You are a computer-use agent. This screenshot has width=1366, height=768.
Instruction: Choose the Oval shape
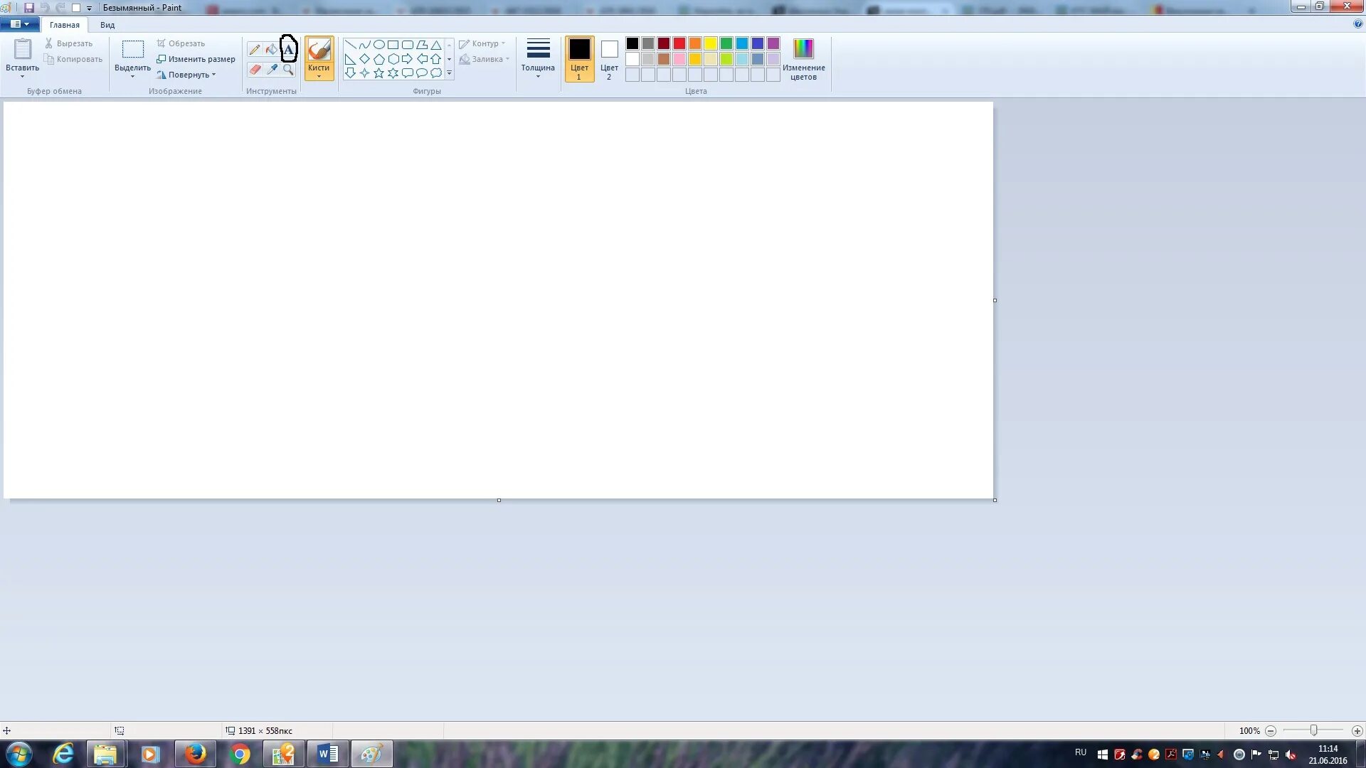pyautogui.click(x=378, y=45)
